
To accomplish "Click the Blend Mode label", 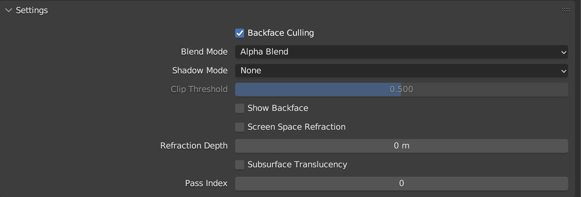I will tap(204, 52).
